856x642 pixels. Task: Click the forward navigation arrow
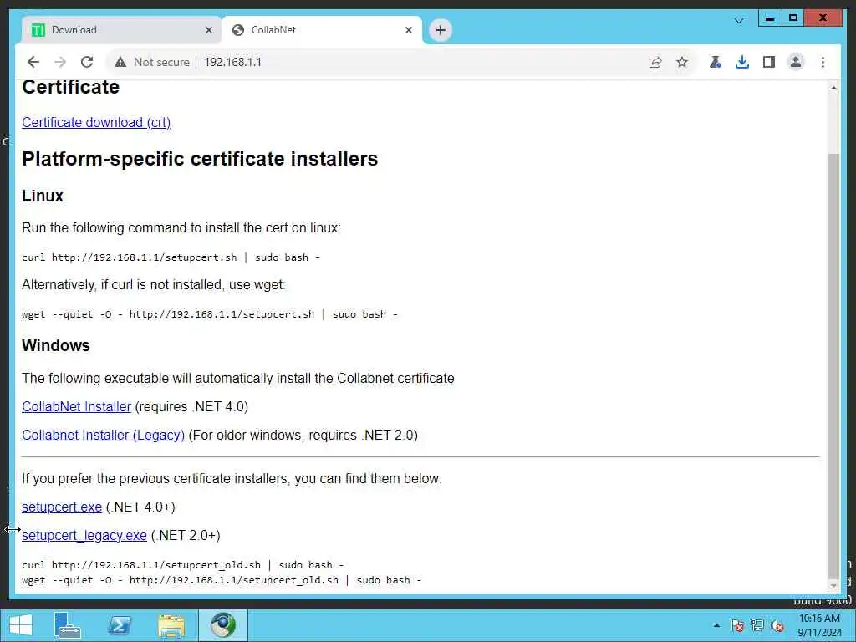(60, 62)
